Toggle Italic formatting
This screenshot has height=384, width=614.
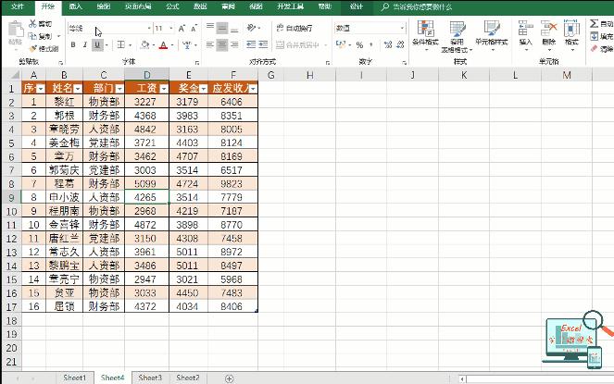[84, 45]
